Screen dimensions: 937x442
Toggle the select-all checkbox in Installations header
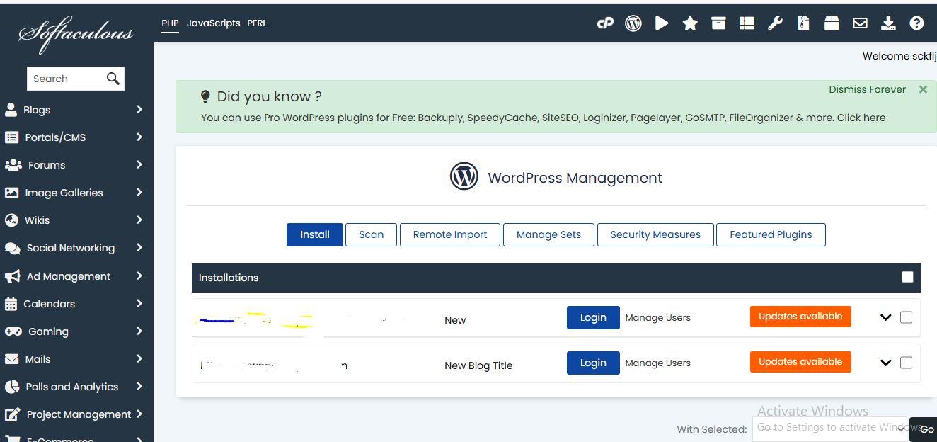click(907, 277)
